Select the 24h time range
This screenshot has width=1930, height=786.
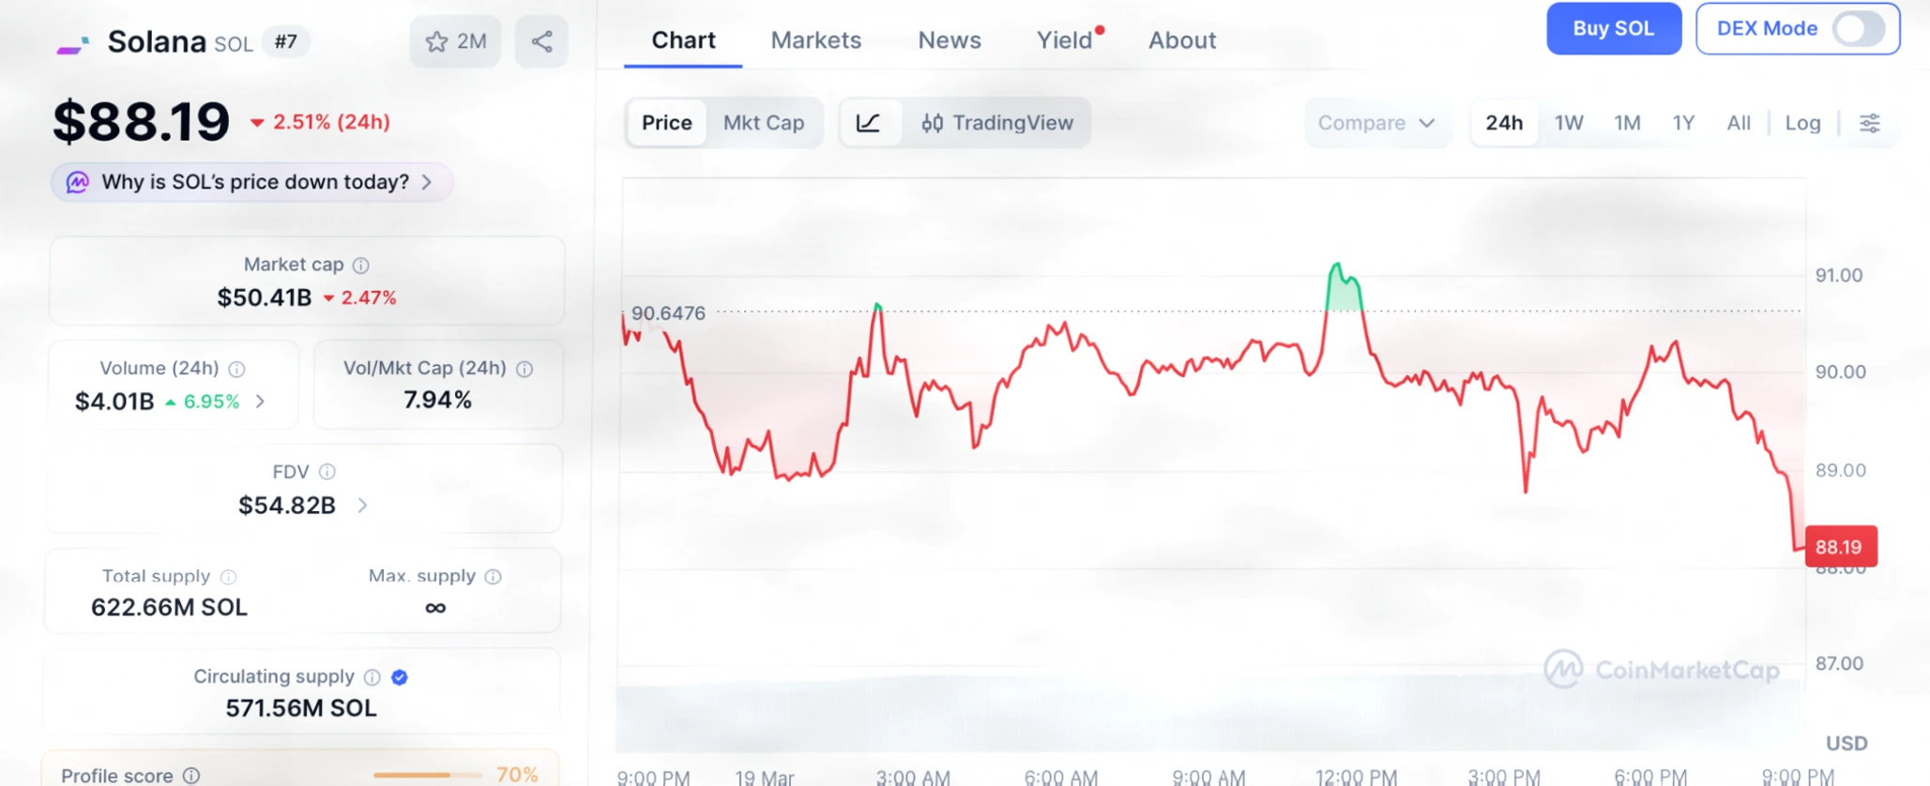(1504, 123)
